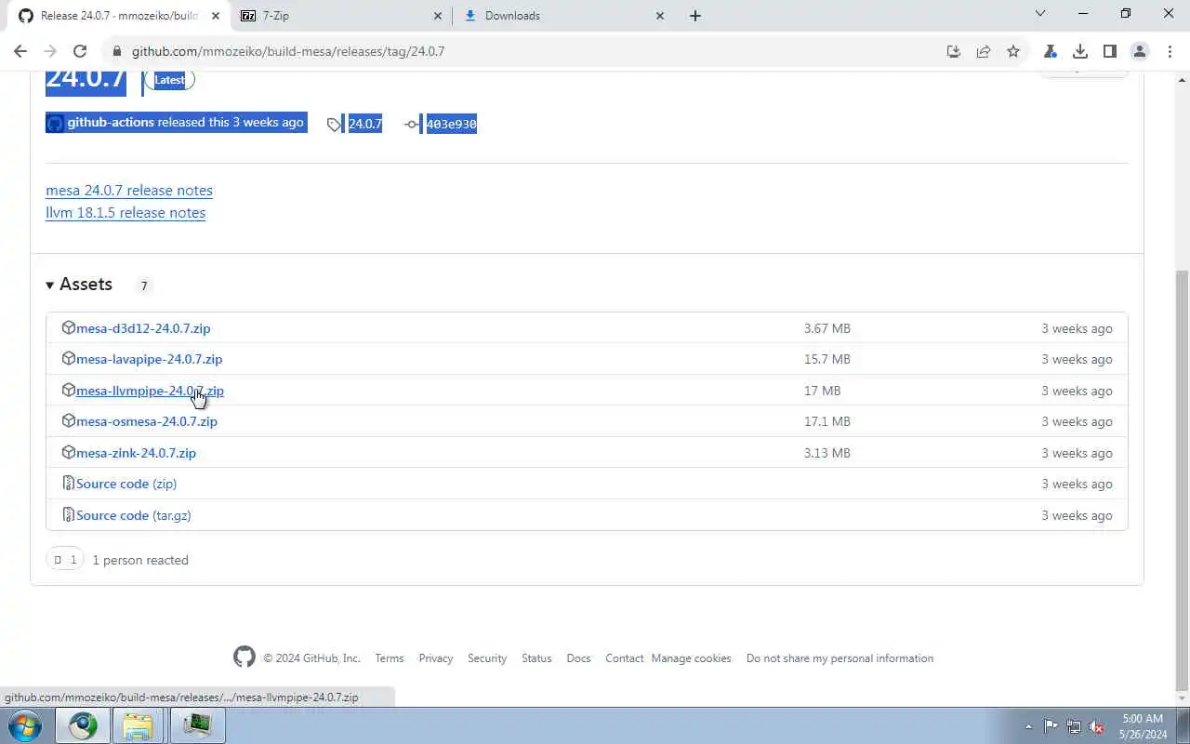Show hidden system tray icons
The width and height of the screenshot is (1190, 744).
(1028, 726)
